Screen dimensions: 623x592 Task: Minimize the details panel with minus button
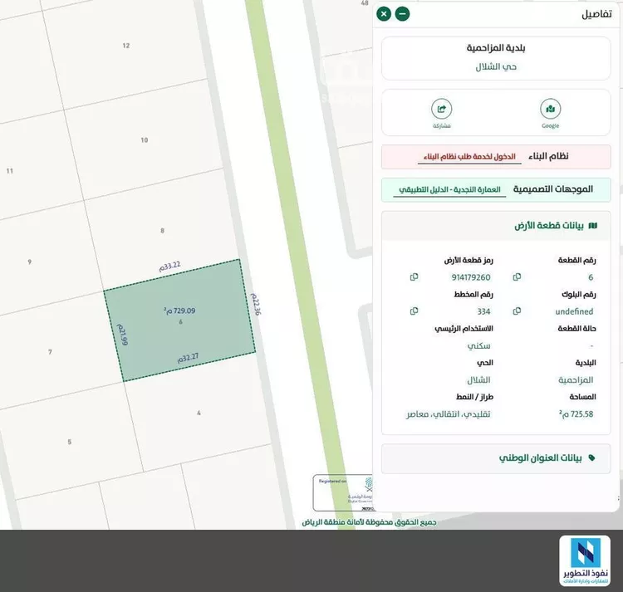click(402, 14)
